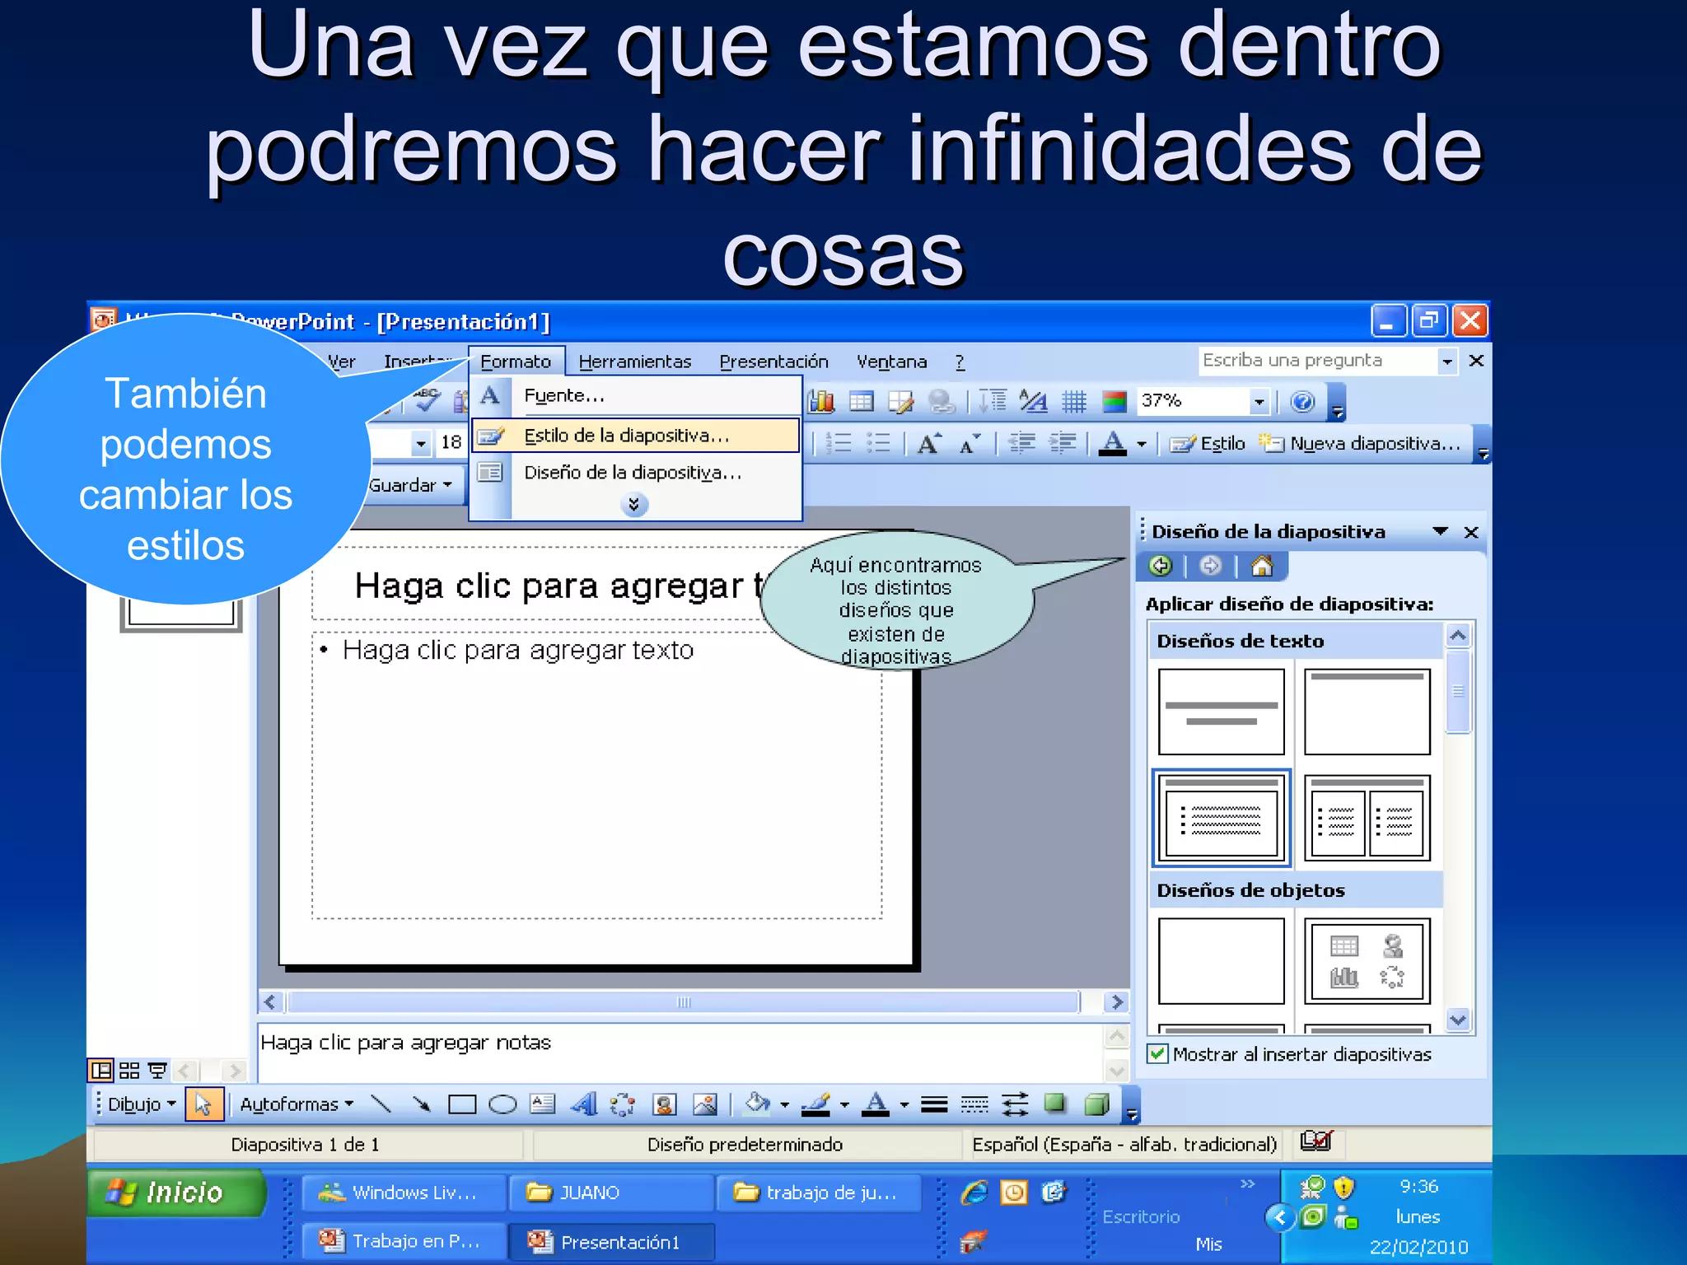Toggle Mostrar al insertar diapositivas checkbox

(x=1157, y=1054)
